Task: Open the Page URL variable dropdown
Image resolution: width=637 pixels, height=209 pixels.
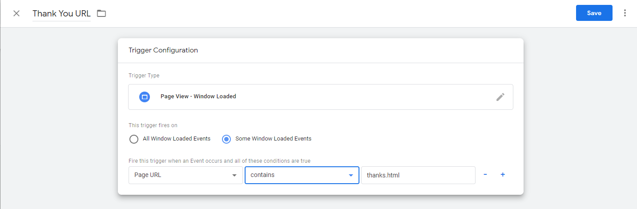Action: click(x=185, y=175)
